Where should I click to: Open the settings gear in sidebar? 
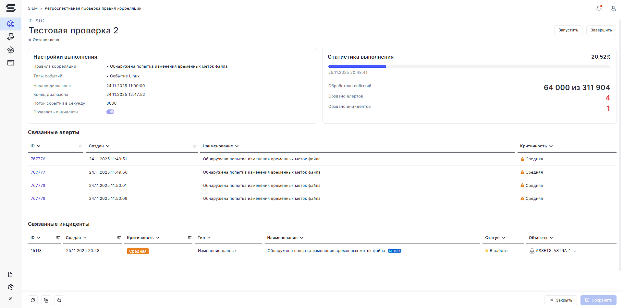(x=11, y=287)
